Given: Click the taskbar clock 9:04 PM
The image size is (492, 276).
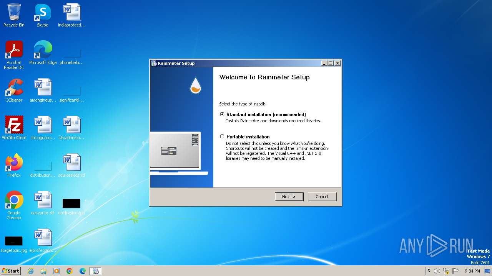Looking at the screenshot, I should point(472,271).
